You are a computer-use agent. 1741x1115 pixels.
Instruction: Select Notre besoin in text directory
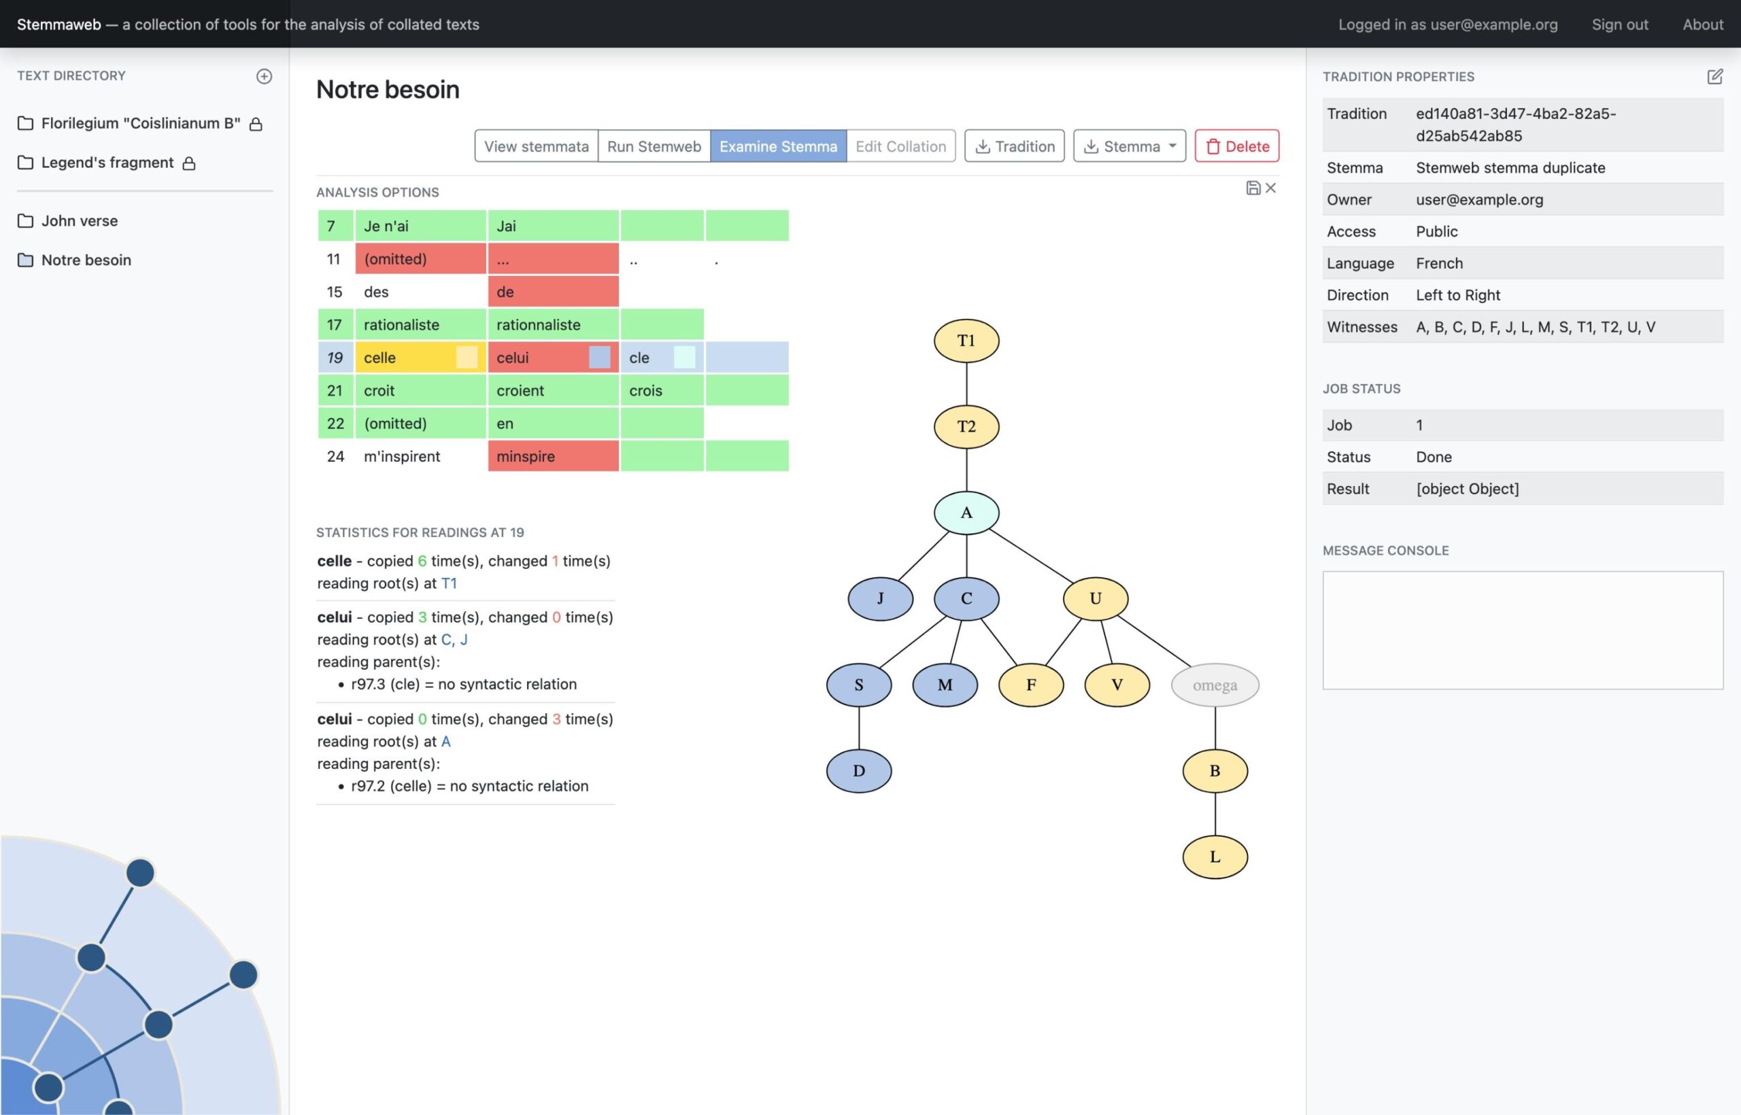(86, 260)
